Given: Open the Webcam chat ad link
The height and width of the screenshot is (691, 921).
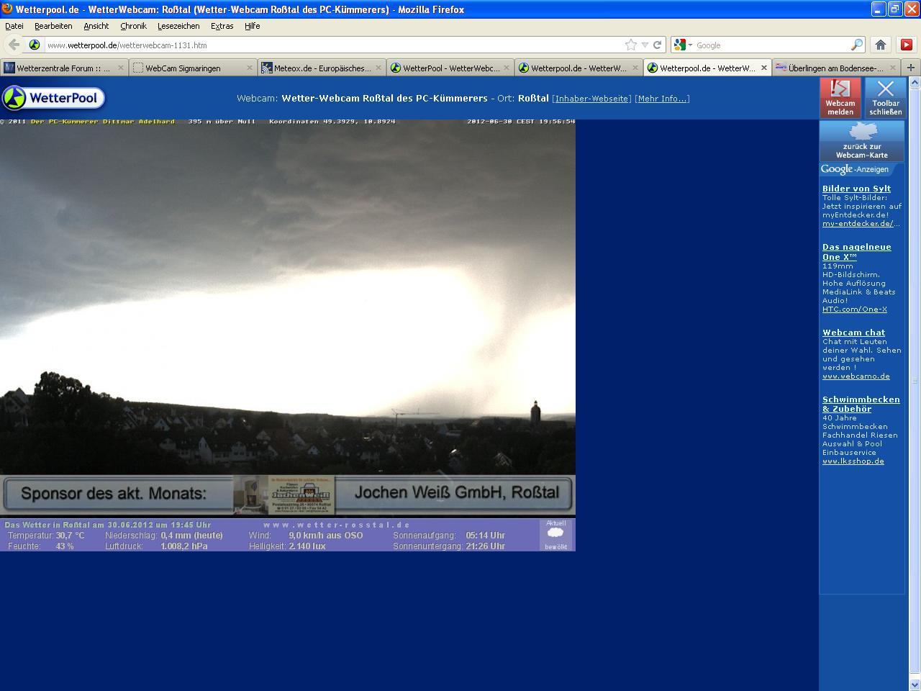Looking at the screenshot, I should (853, 333).
